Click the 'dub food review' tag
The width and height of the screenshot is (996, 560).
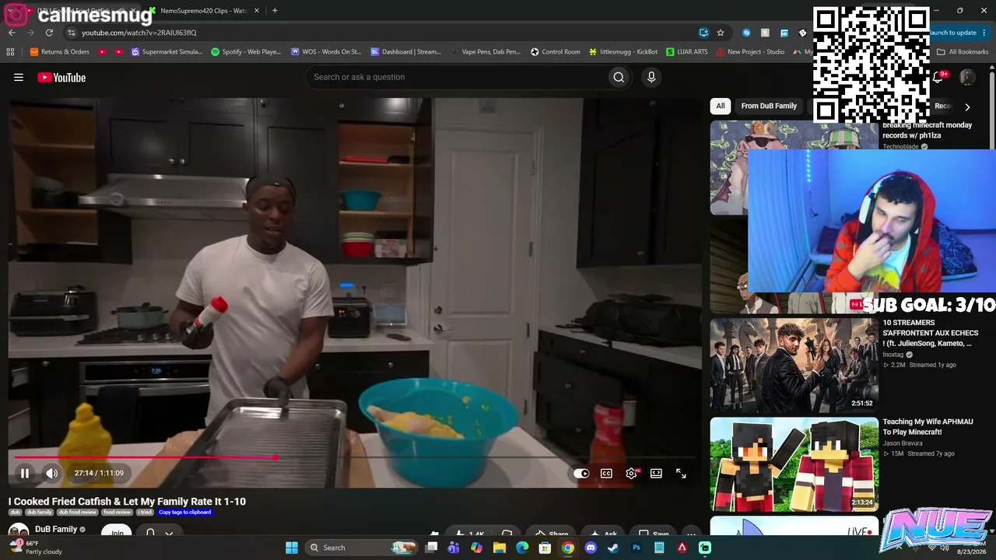[x=78, y=513]
